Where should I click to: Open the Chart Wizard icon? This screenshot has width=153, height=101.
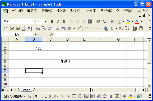135,28
